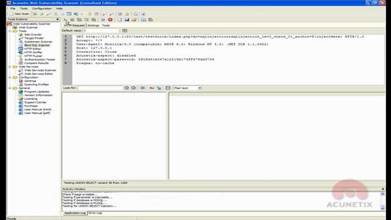Click the pin icon on Activity Window header
The image size is (391, 220).
(x=383, y=189)
